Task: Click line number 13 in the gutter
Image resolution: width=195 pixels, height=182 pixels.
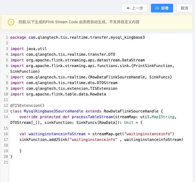Action: [6, 111]
